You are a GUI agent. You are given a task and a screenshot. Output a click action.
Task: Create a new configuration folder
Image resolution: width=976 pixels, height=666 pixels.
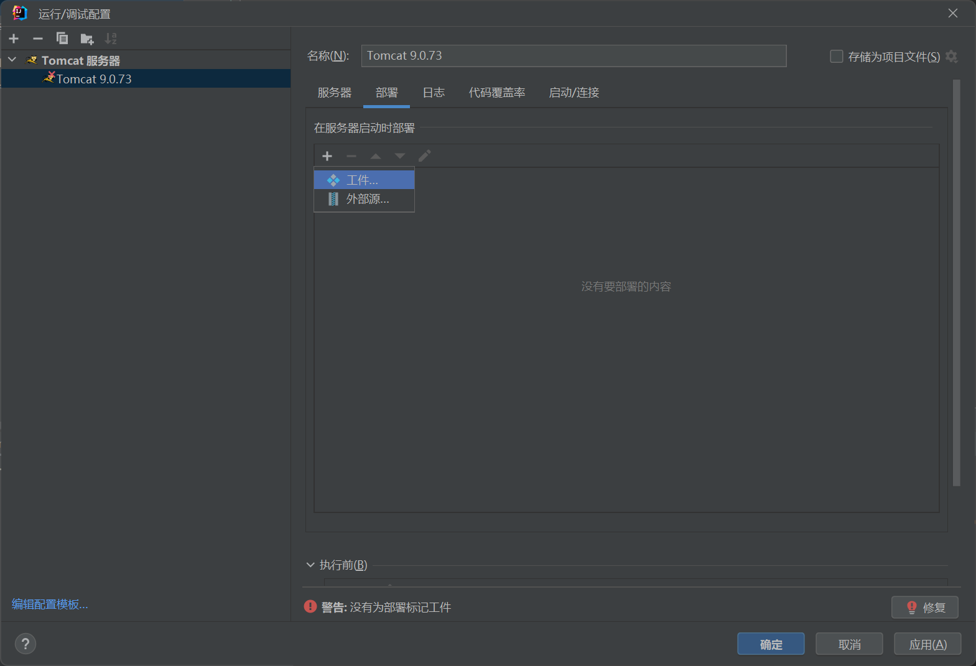87,39
